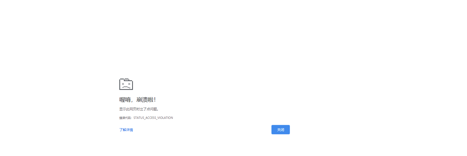Viewport: 467px width, 156px height.
Task: Click the exclamation mark ending the heading
Action: point(155,100)
